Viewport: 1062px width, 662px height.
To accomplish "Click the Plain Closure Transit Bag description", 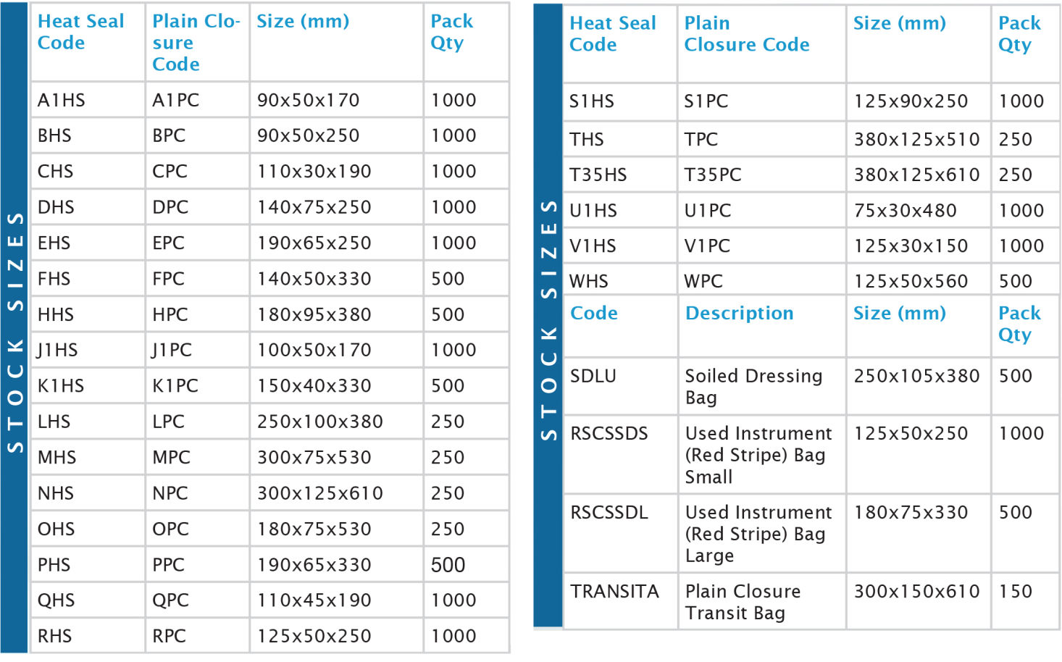I will 742,602.
